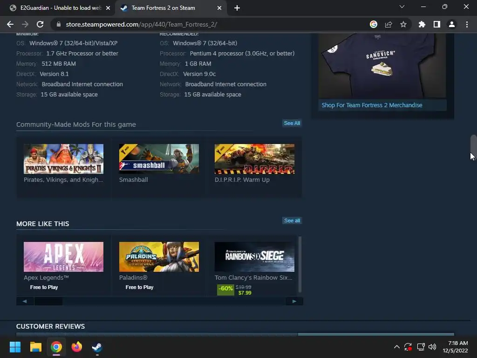Click the 15 GB available space minimum text
The image size is (477, 358).
(69, 94)
